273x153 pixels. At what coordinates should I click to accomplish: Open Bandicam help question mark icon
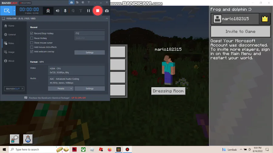coord(89,2)
